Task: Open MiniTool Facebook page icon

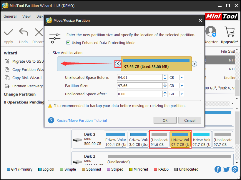Action: pyautogui.click(x=218, y=169)
